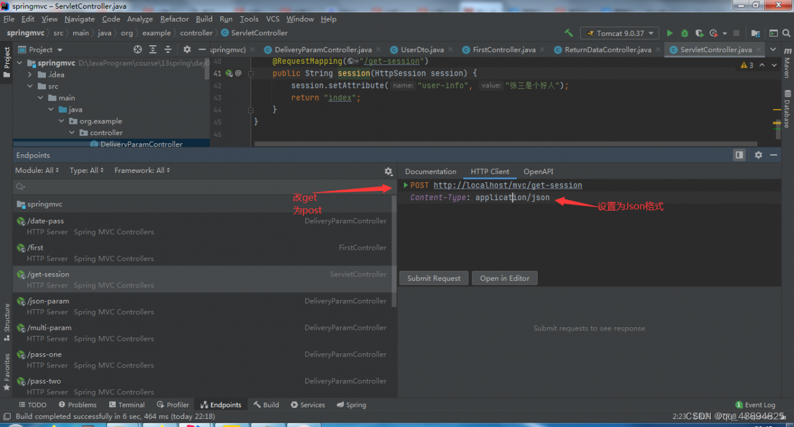Collapse the controller folder in Project tree
794x427 pixels.
pos(71,132)
